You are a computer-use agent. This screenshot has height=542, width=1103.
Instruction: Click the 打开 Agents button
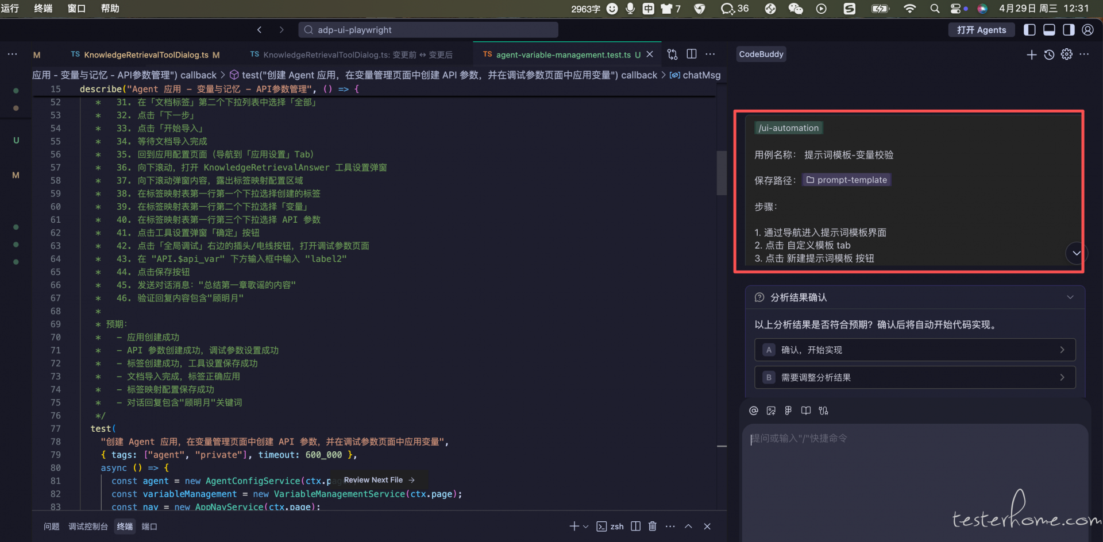pyautogui.click(x=981, y=30)
